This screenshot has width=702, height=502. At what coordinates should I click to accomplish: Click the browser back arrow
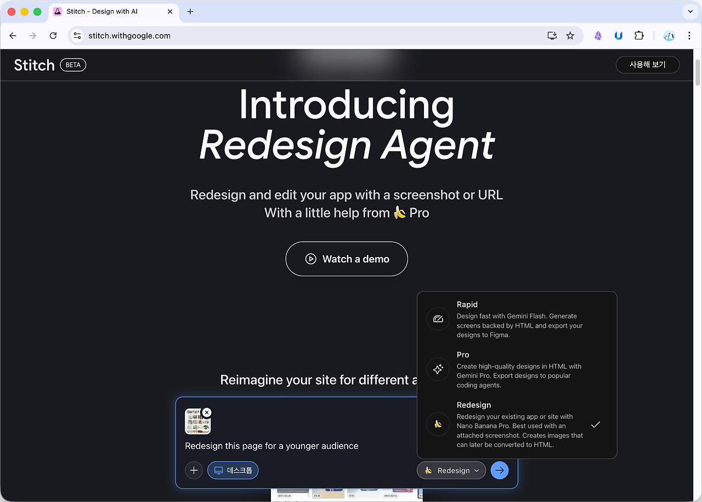[x=13, y=36]
